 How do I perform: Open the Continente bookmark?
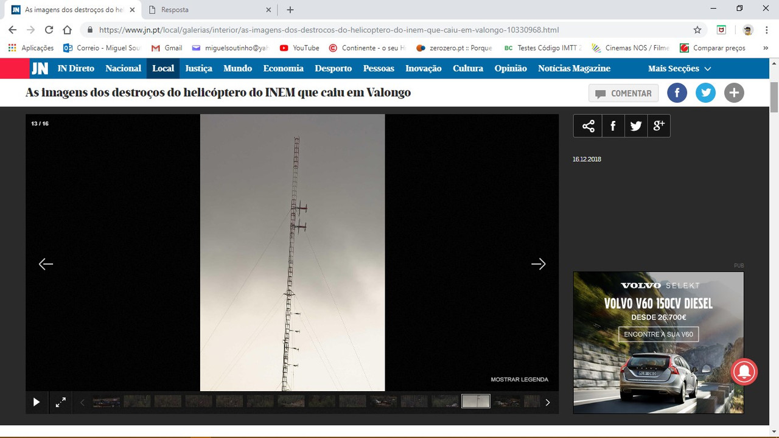click(367, 48)
